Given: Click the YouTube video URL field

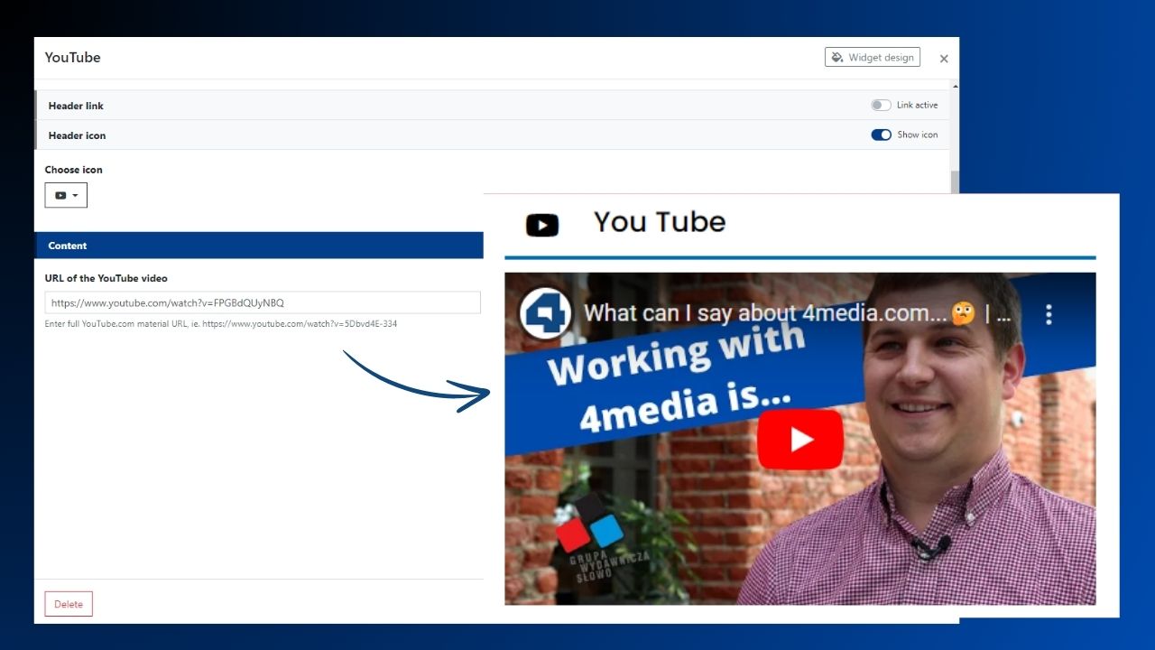Looking at the screenshot, I should coord(263,302).
